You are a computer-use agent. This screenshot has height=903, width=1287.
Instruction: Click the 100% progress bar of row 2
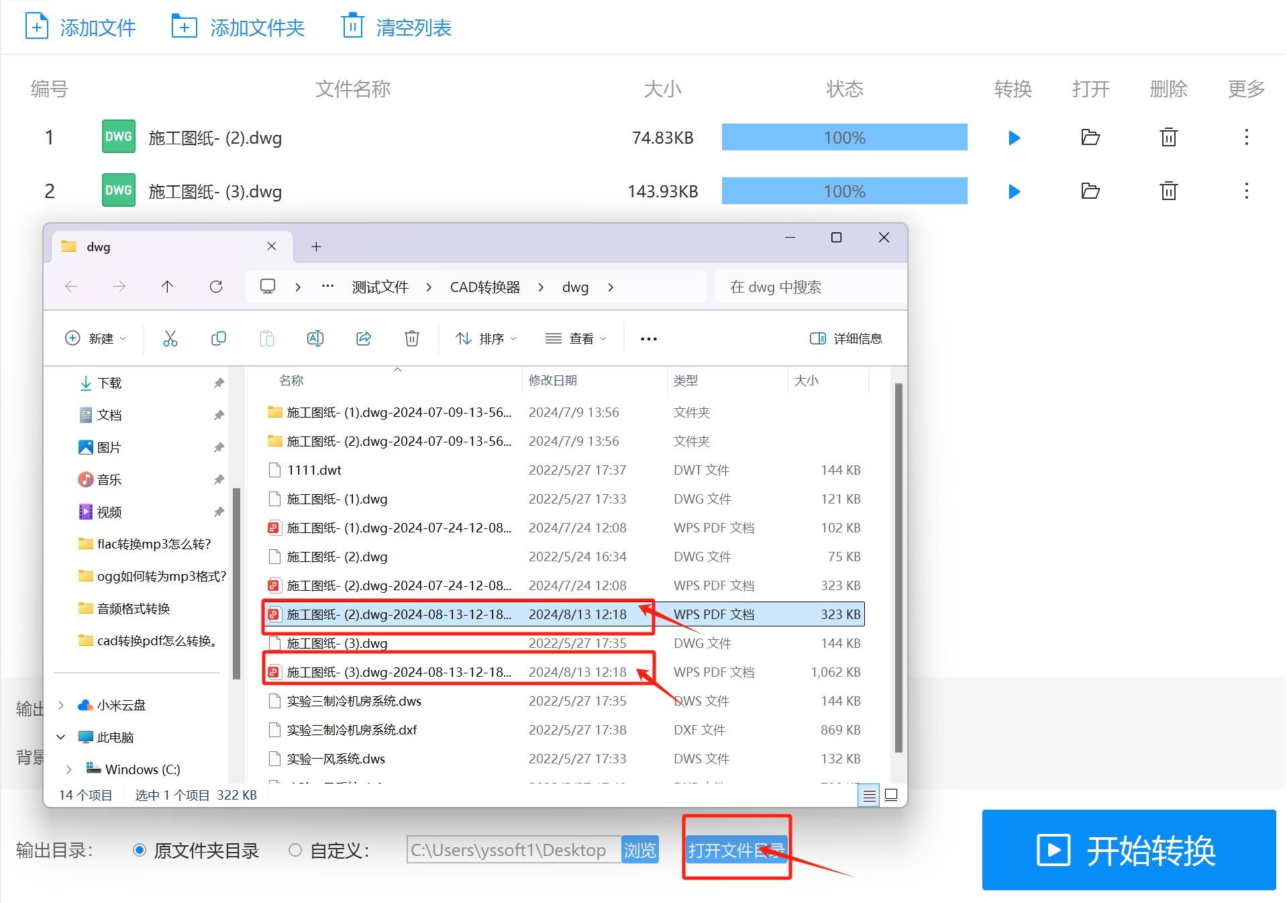pos(844,191)
